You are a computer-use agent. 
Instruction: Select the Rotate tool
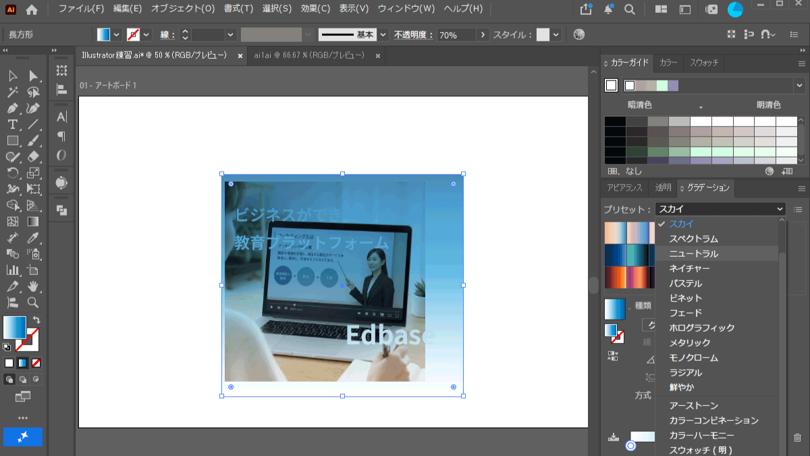(x=12, y=173)
